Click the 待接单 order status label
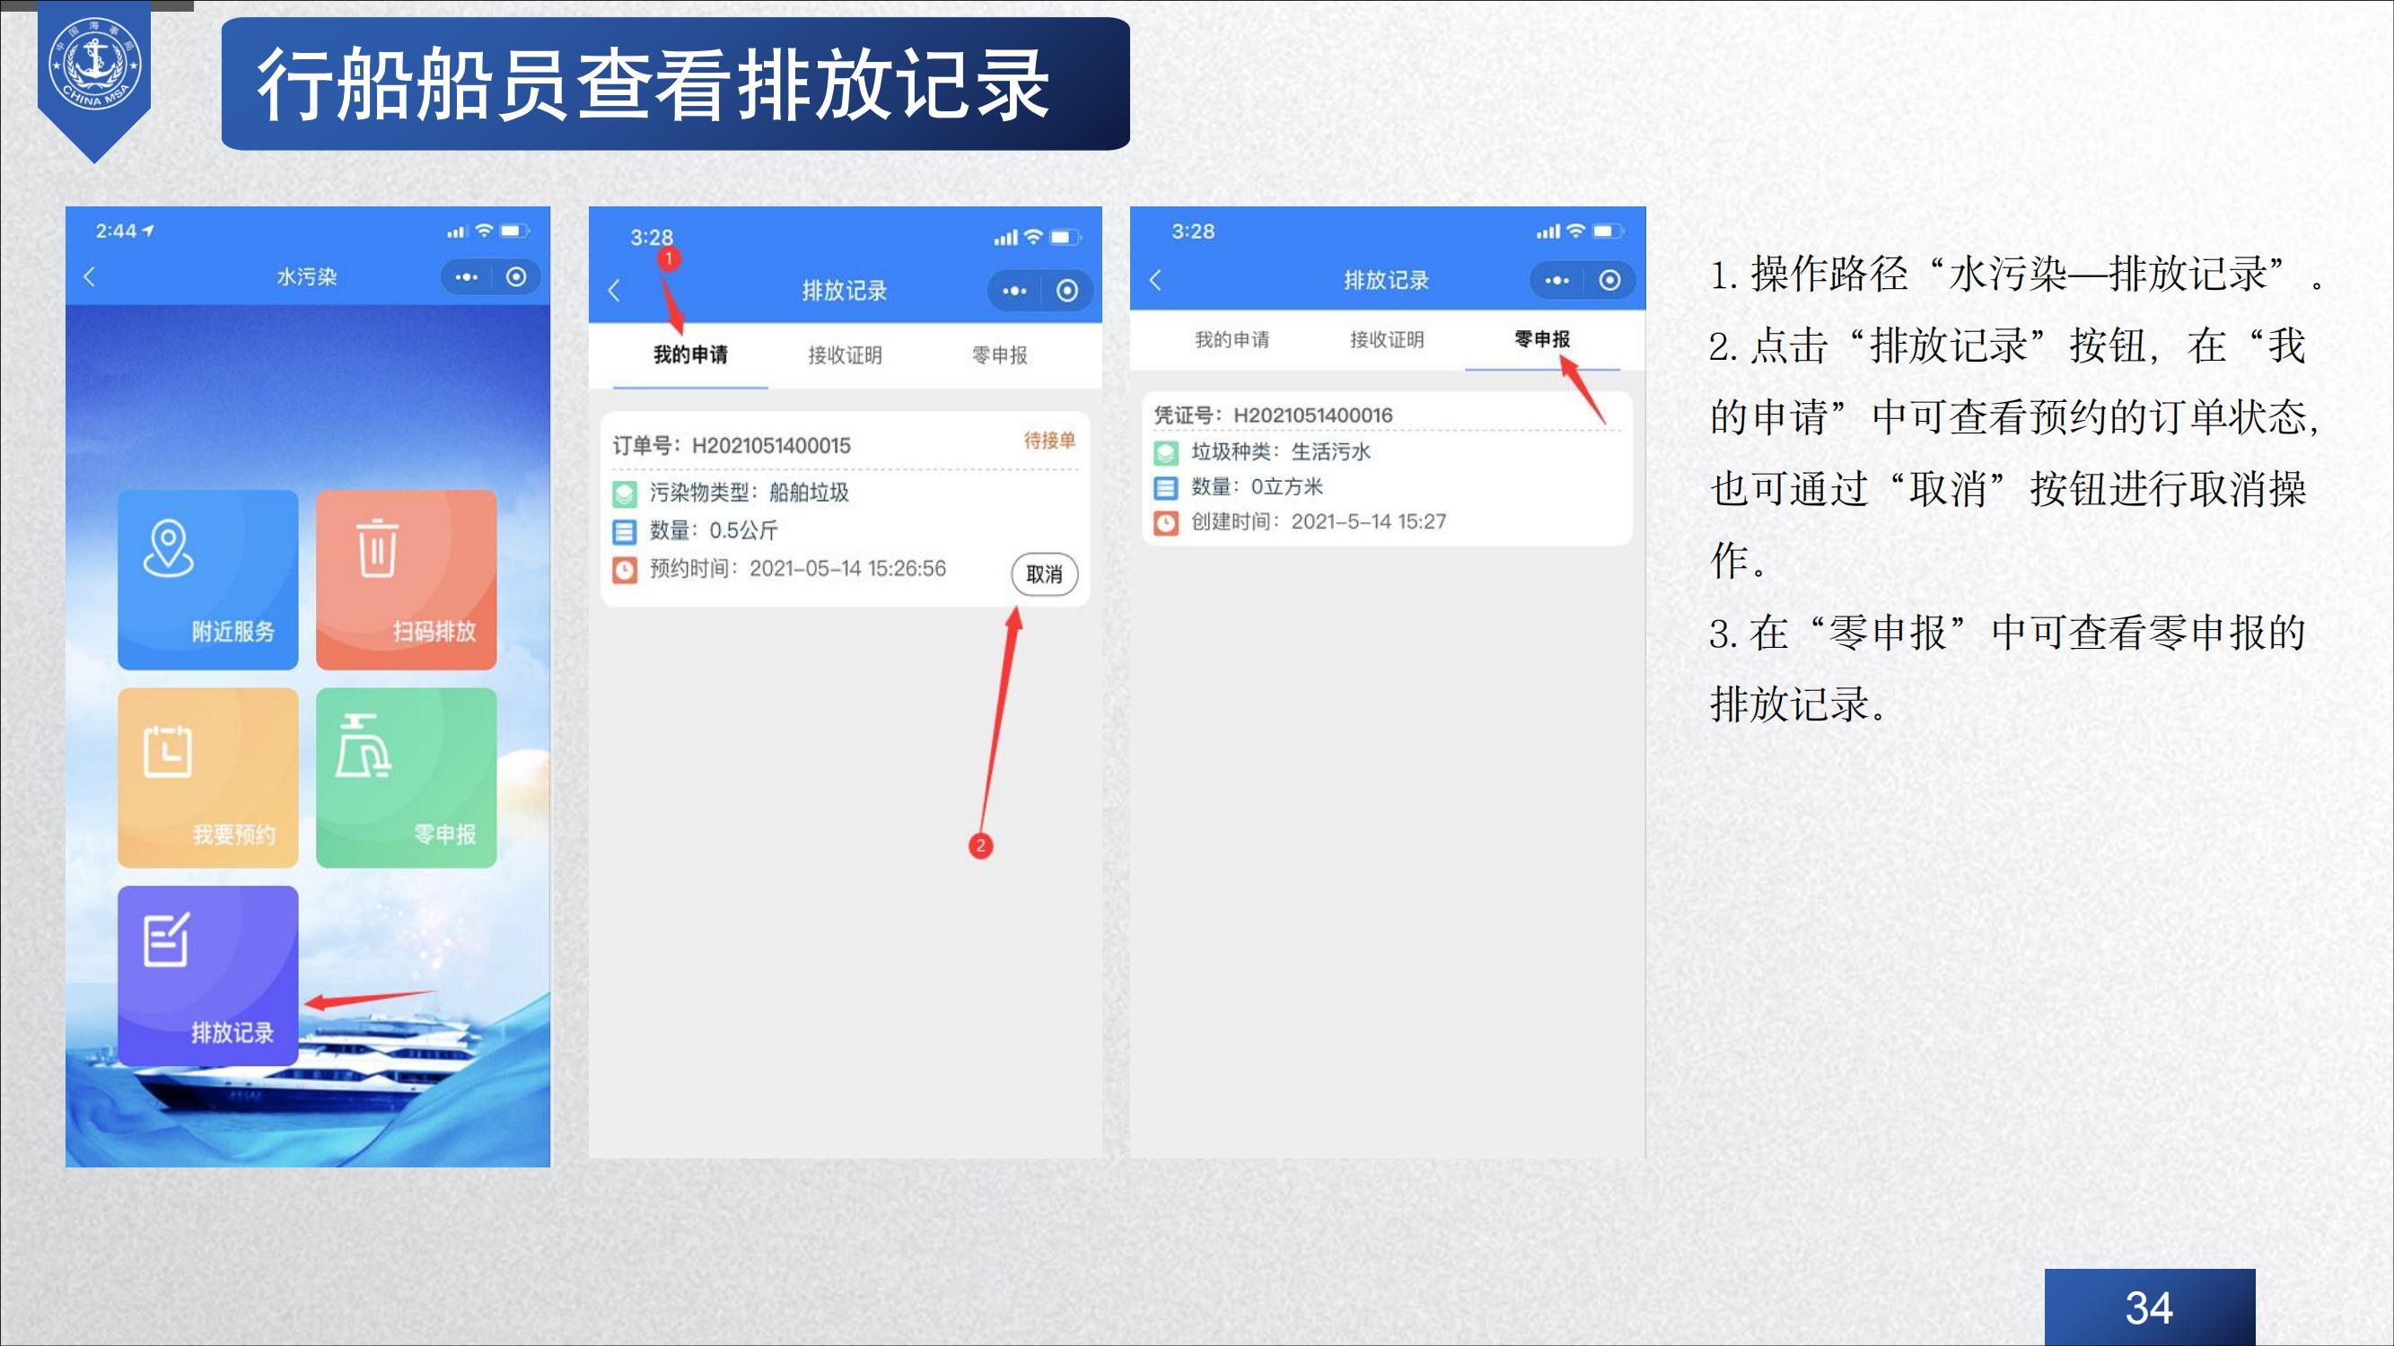 pyautogui.click(x=1049, y=441)
